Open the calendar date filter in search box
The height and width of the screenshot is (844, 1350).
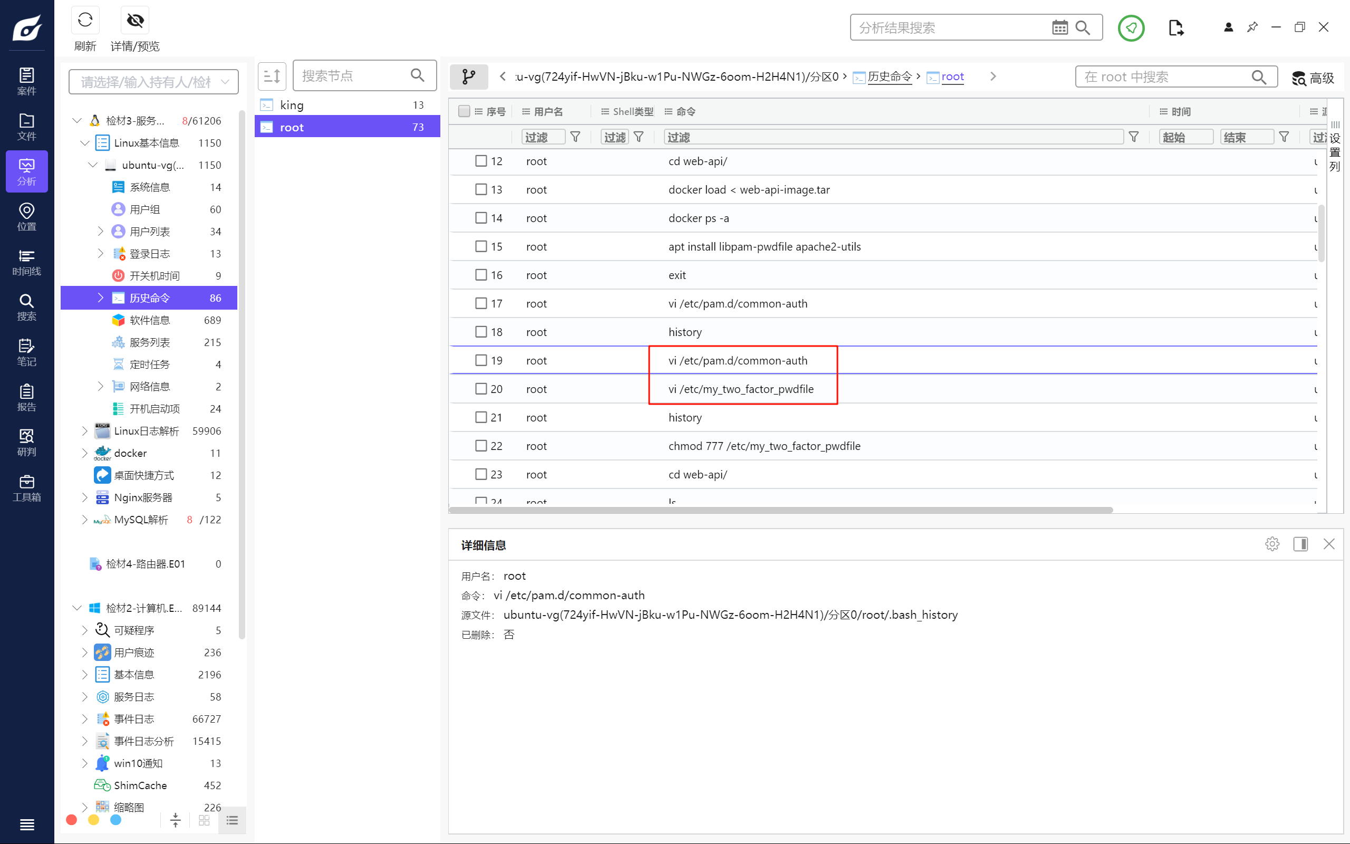point(1059,28)
